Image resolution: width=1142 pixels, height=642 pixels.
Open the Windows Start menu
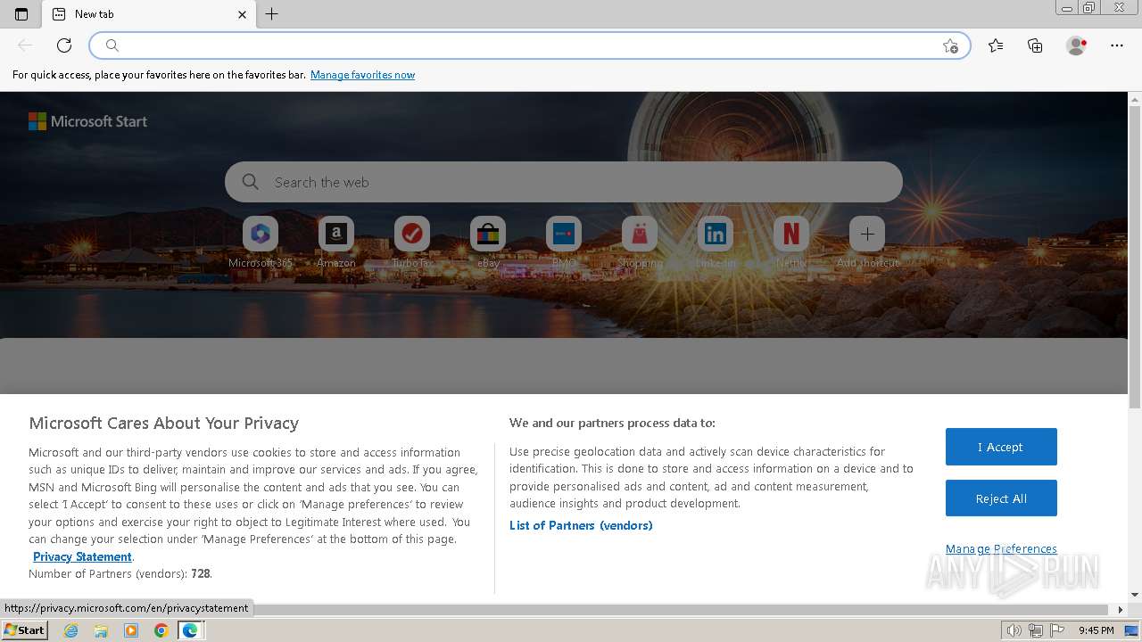point(24,630)
